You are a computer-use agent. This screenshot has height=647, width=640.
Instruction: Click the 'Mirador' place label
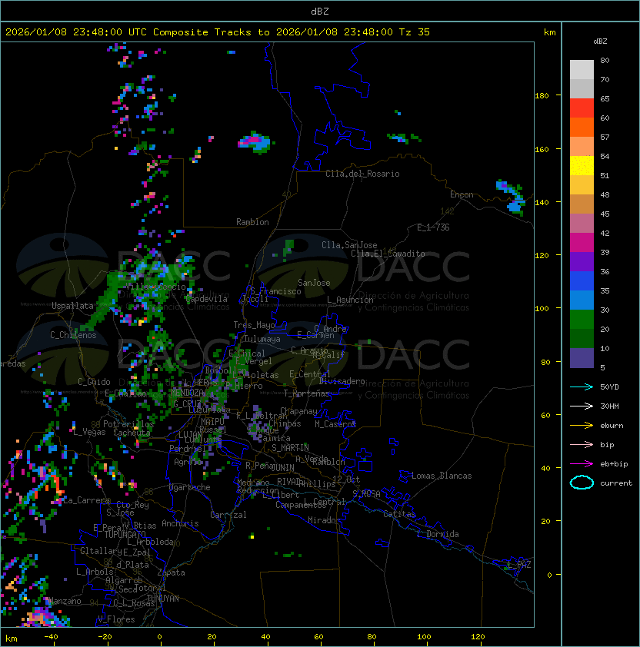point(325,520)
